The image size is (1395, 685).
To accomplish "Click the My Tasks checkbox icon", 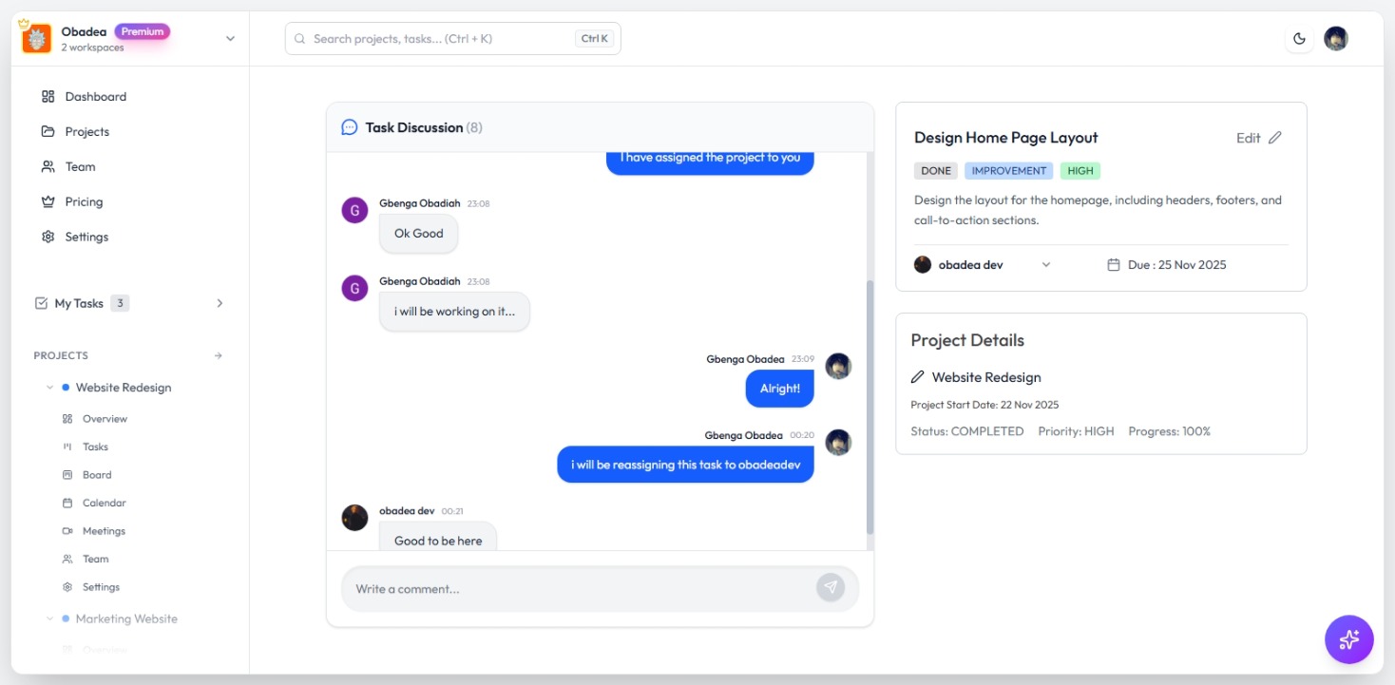I will click(41, 303).
